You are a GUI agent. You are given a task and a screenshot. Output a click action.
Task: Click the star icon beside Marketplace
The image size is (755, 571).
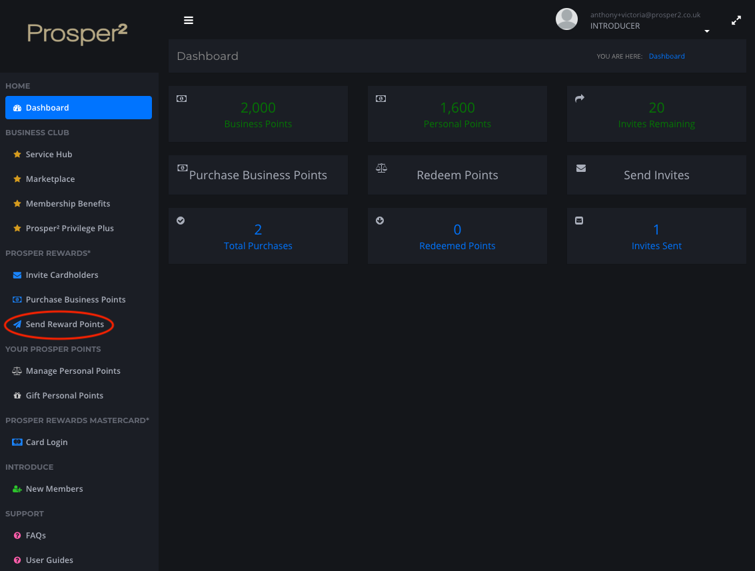(x=17, y=179)
